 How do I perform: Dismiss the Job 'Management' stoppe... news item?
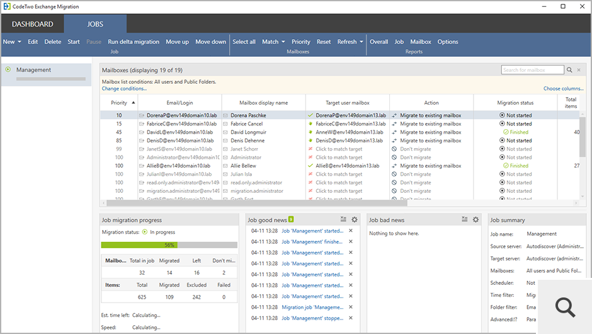point(351,318)
